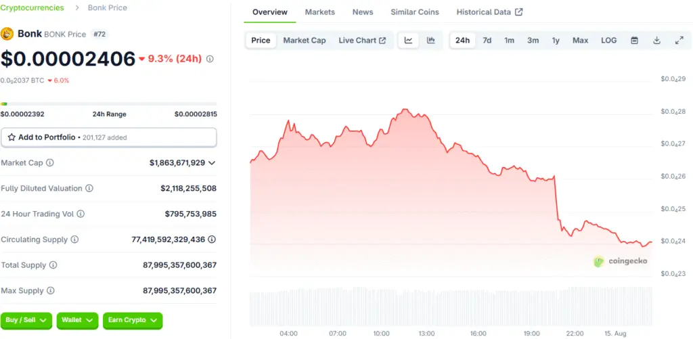Open the Earn Crypto dropdown
Screen dimensions: 693x339
[133, 321]
